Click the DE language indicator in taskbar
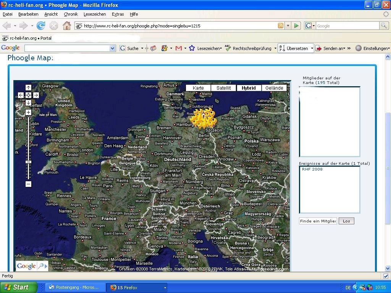Viewport: 391px width, 293px height. click(x=348, y=288)
